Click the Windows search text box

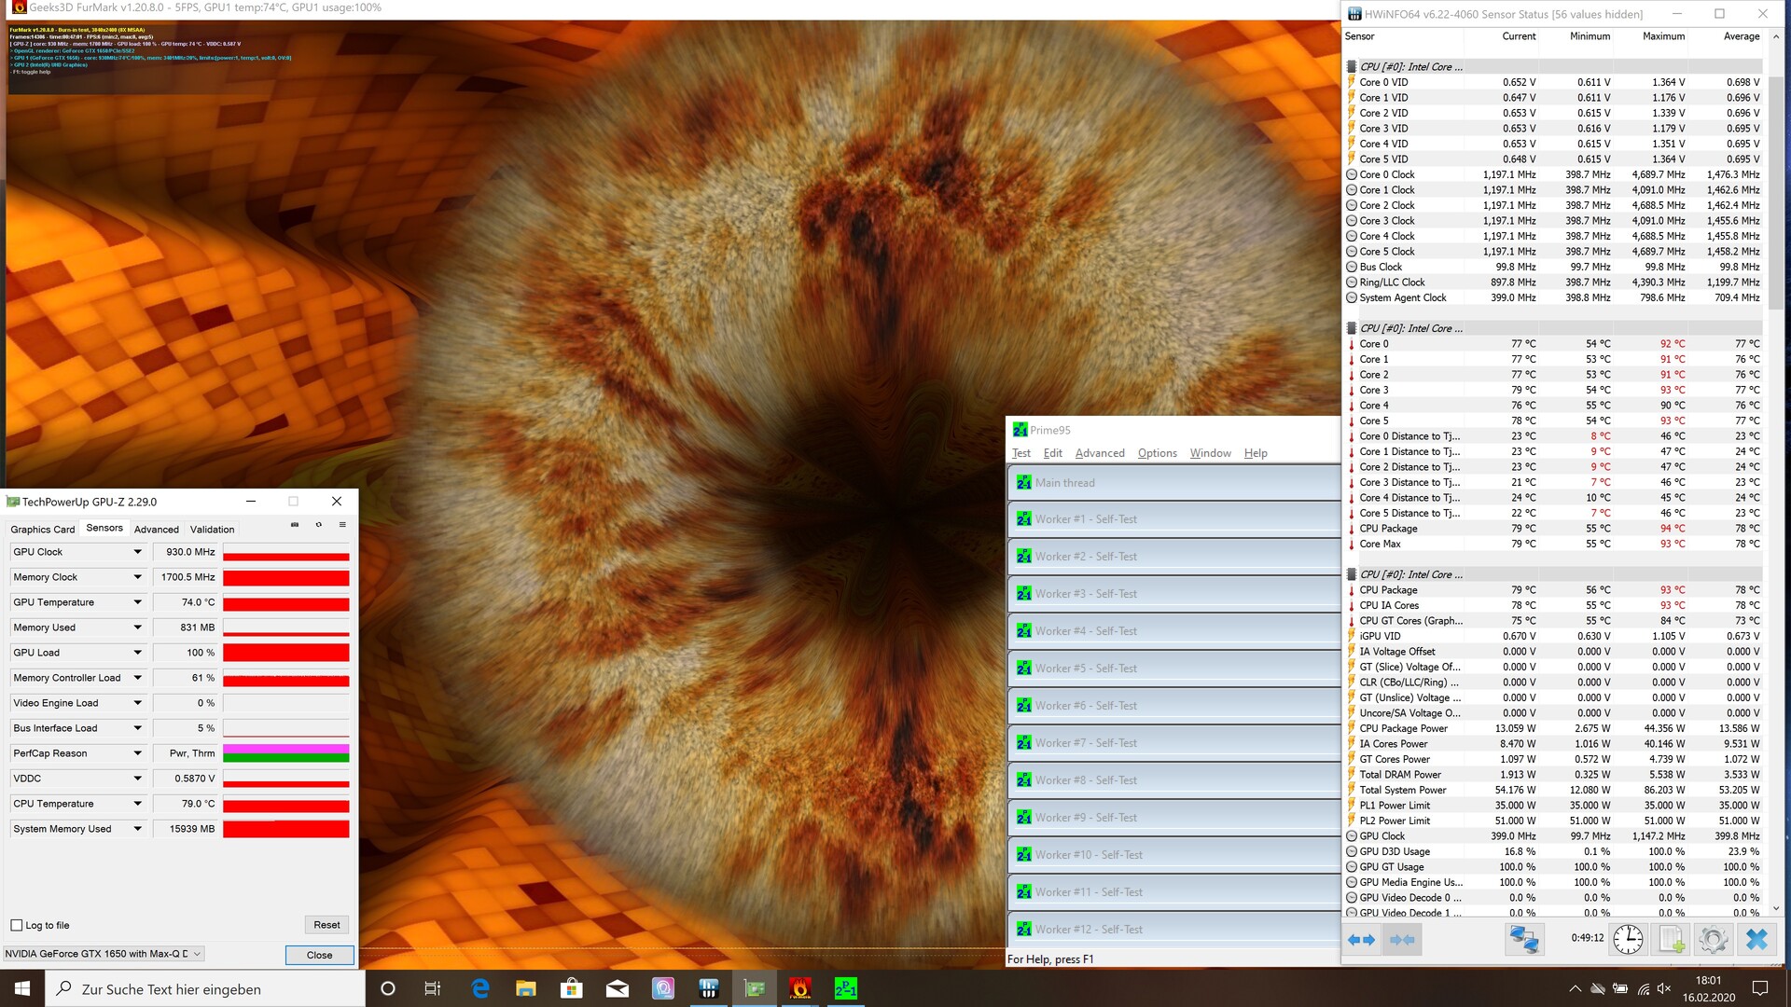click(205, 989)
